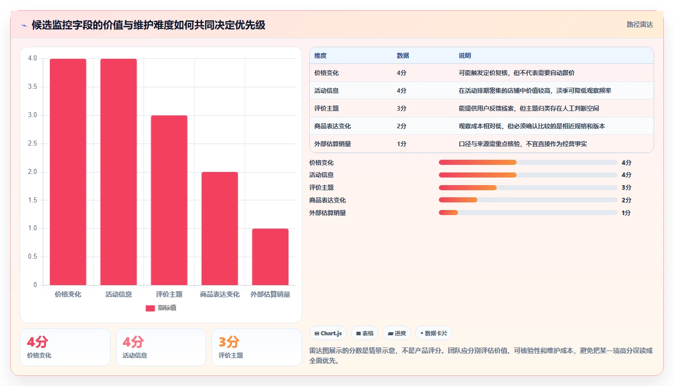Click the 商品表达变化 bar in the chart

[x=219, y=229]
